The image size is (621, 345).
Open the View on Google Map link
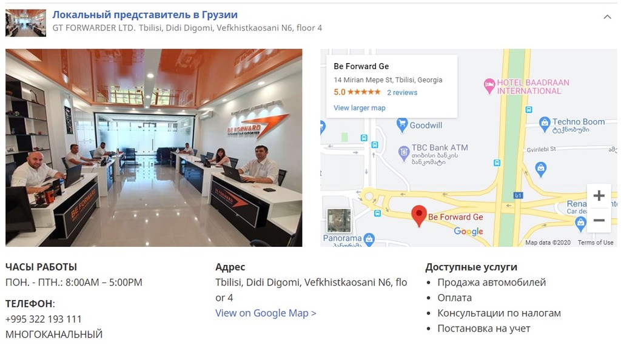pyautogui.click(x=266, y=313)
